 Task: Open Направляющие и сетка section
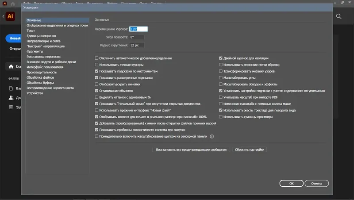pos(57,41)
